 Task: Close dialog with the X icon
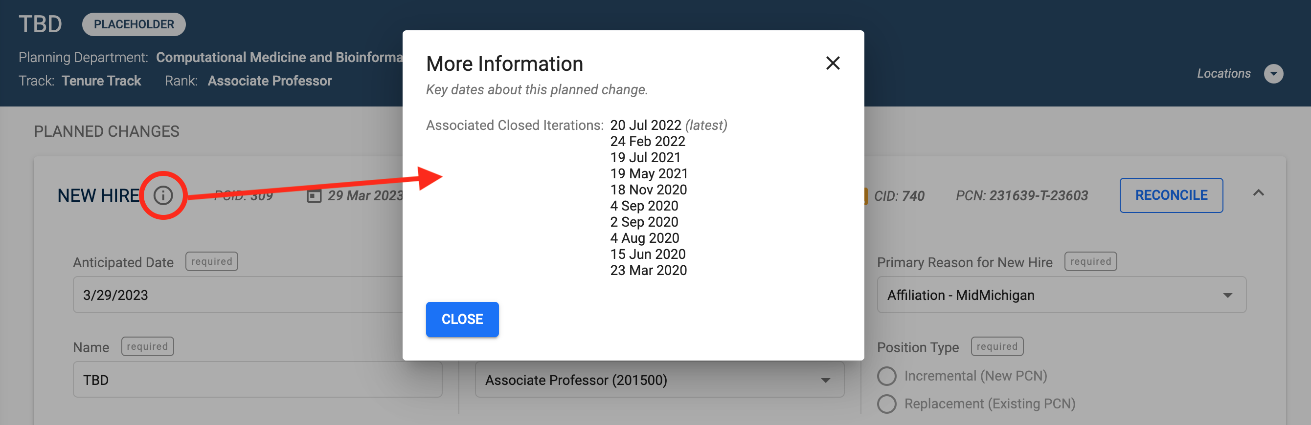[x=833, y=63]
